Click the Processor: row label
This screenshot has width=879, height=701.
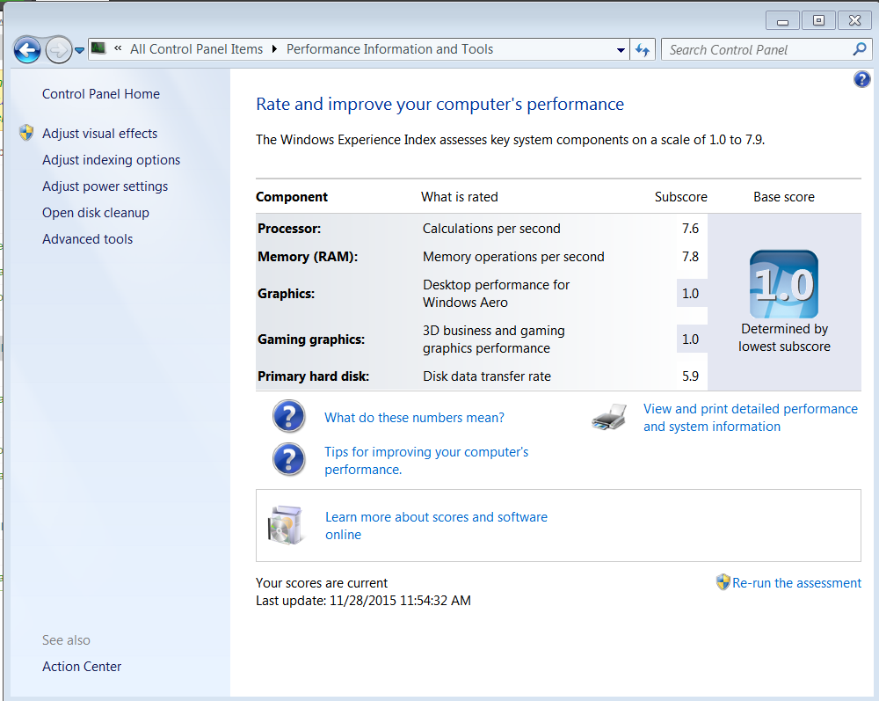tap(289, 229)
